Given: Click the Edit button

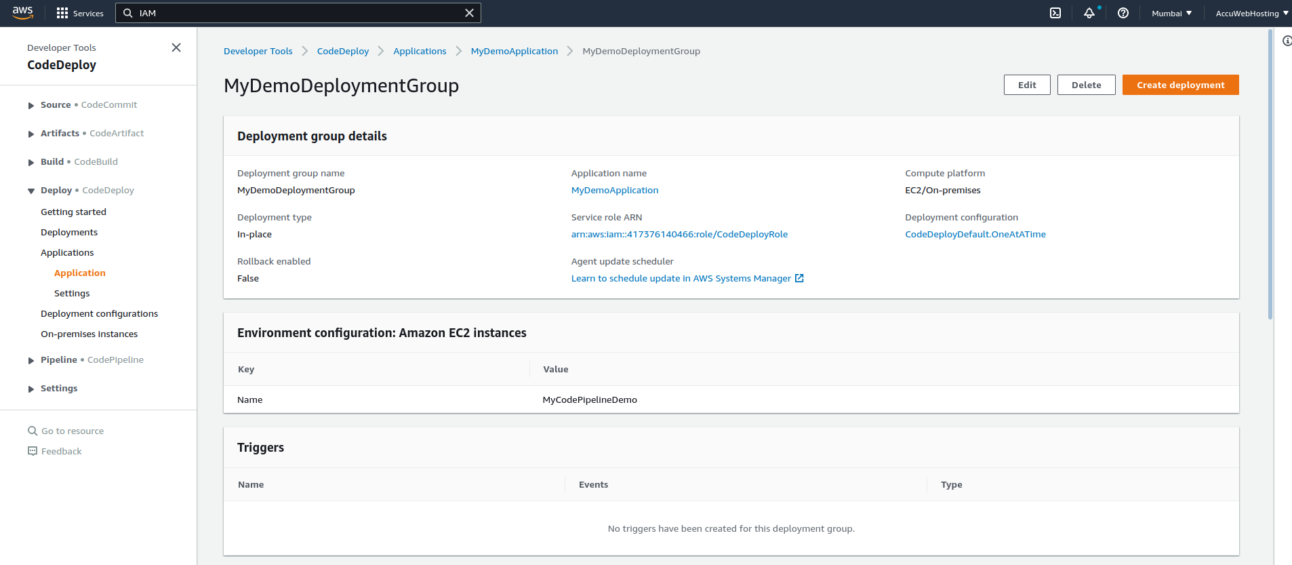Looking at the screenshot, I should click(x=1027, y=85).
